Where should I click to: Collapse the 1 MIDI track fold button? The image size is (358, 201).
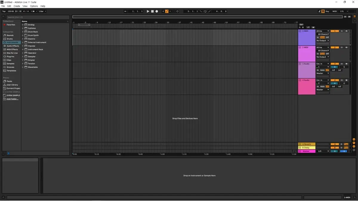tap(300, 31)
